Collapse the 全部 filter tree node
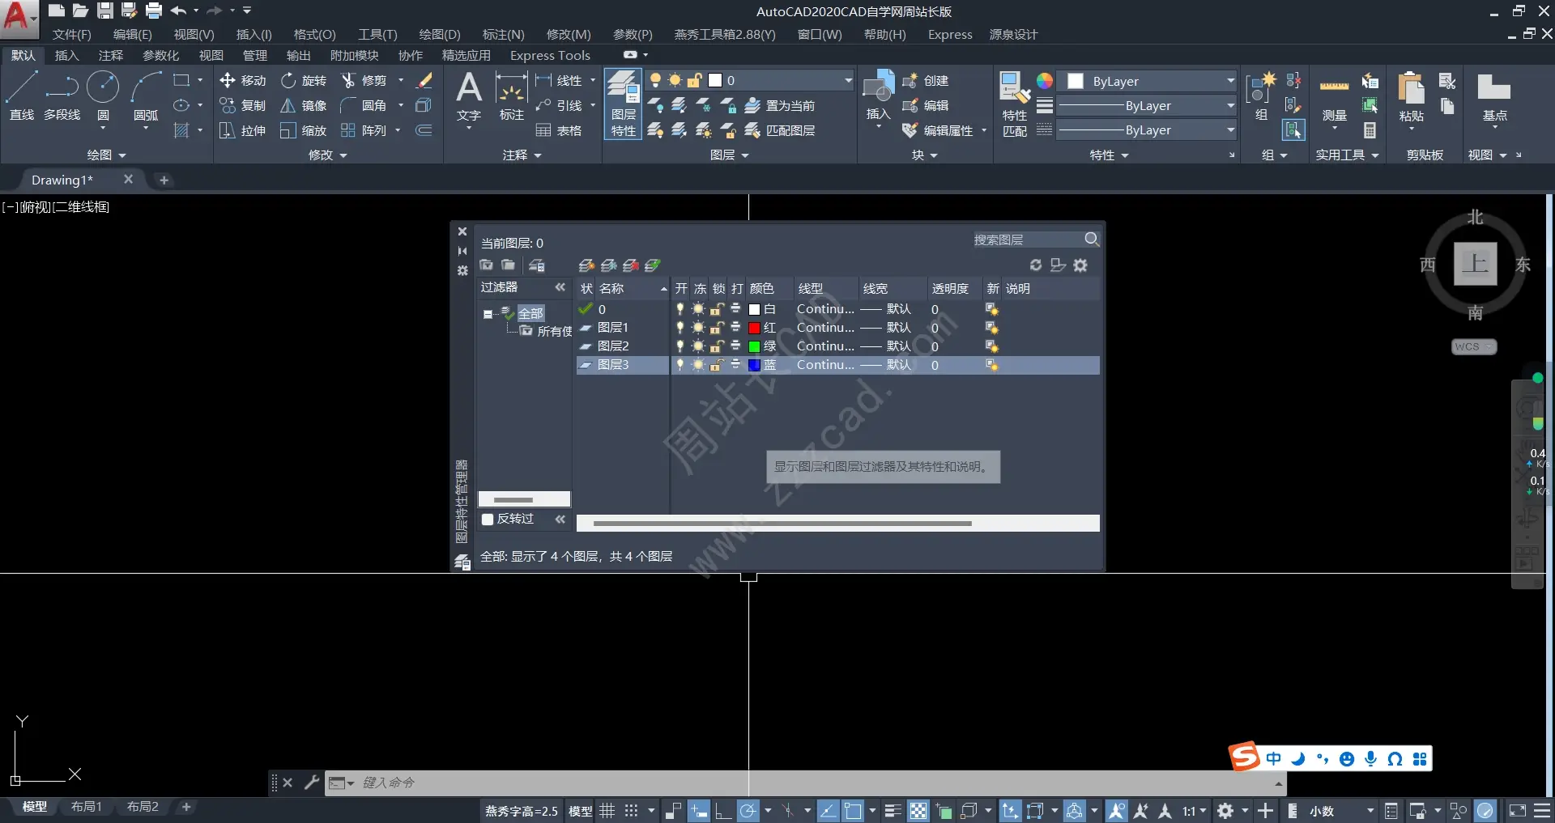1555x823 pixels. 487,312
